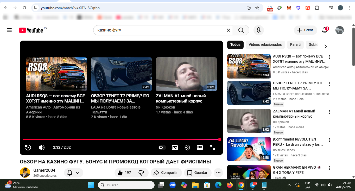Show hidden system tray icons

pos(289,185)
